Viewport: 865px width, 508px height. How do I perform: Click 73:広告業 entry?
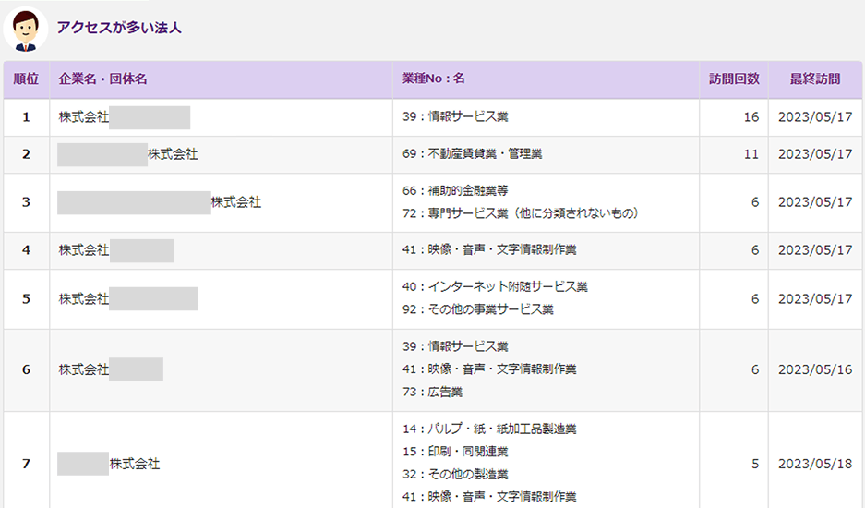432,392
